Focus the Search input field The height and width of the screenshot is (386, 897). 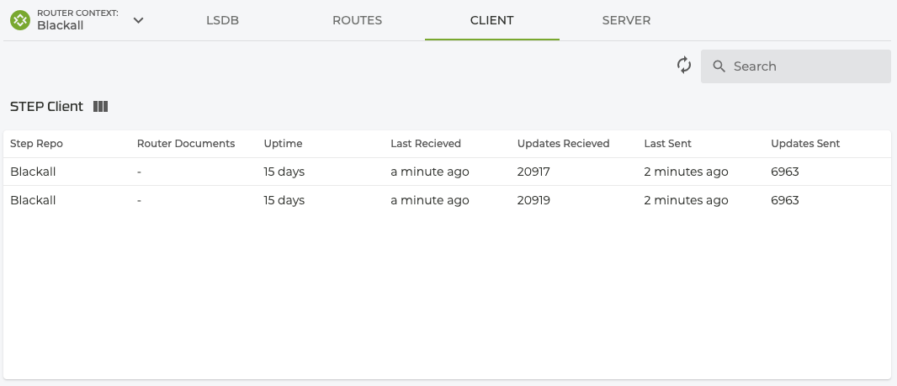[x=804, y=66]
